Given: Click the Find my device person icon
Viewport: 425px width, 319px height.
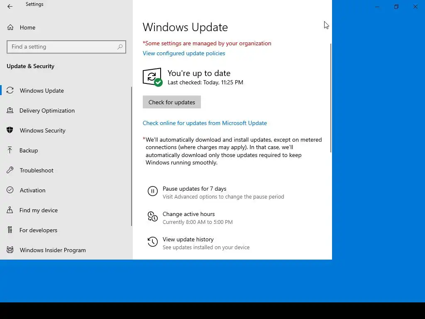Looking at the screenshot, I should point(10,210).
